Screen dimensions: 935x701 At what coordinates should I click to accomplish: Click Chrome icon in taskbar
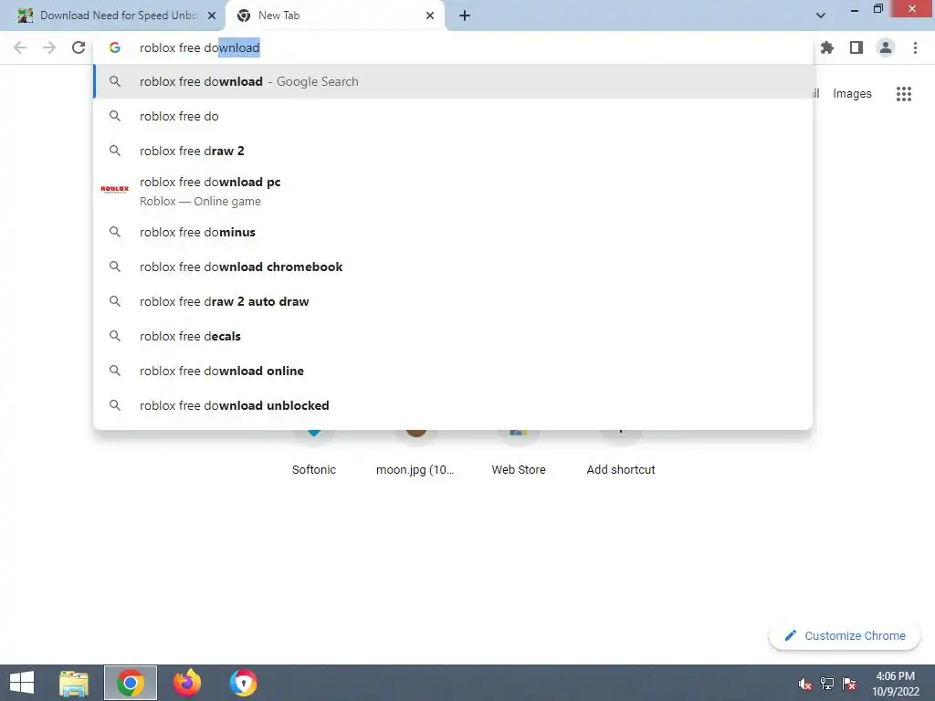coord(131,683)
